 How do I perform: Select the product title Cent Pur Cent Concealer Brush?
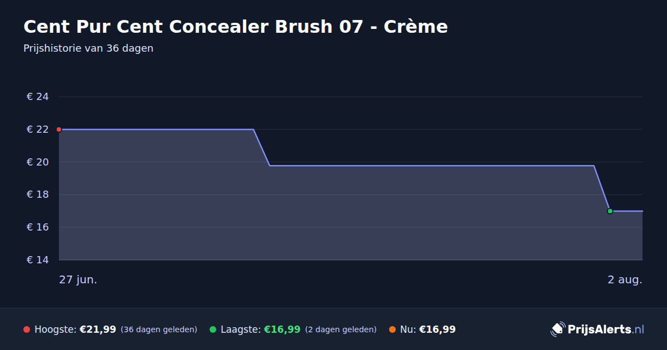tap(236, 26)
